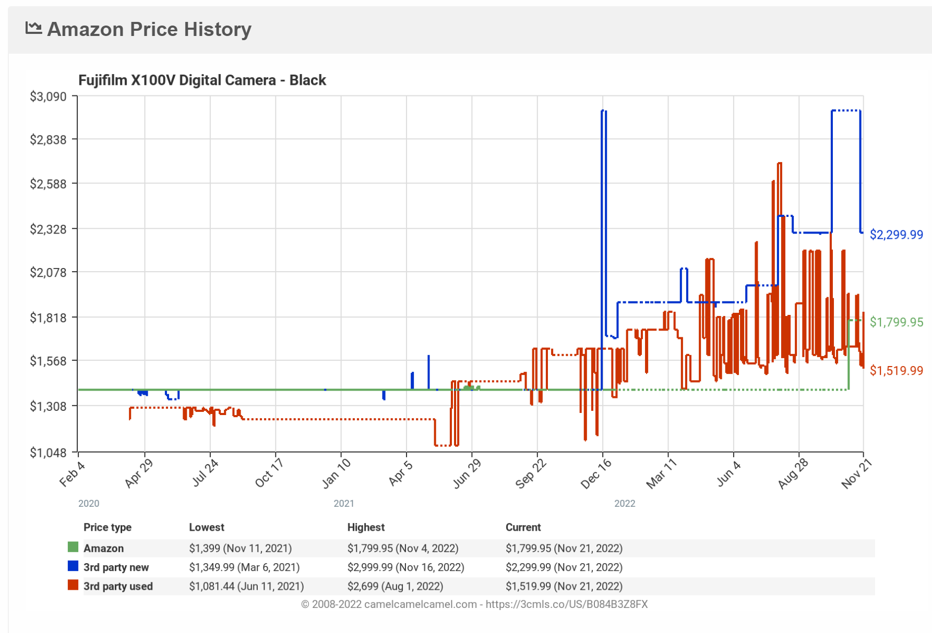Click the green Amazon legend swatch

pyautogui.click(x=73, y=547)
